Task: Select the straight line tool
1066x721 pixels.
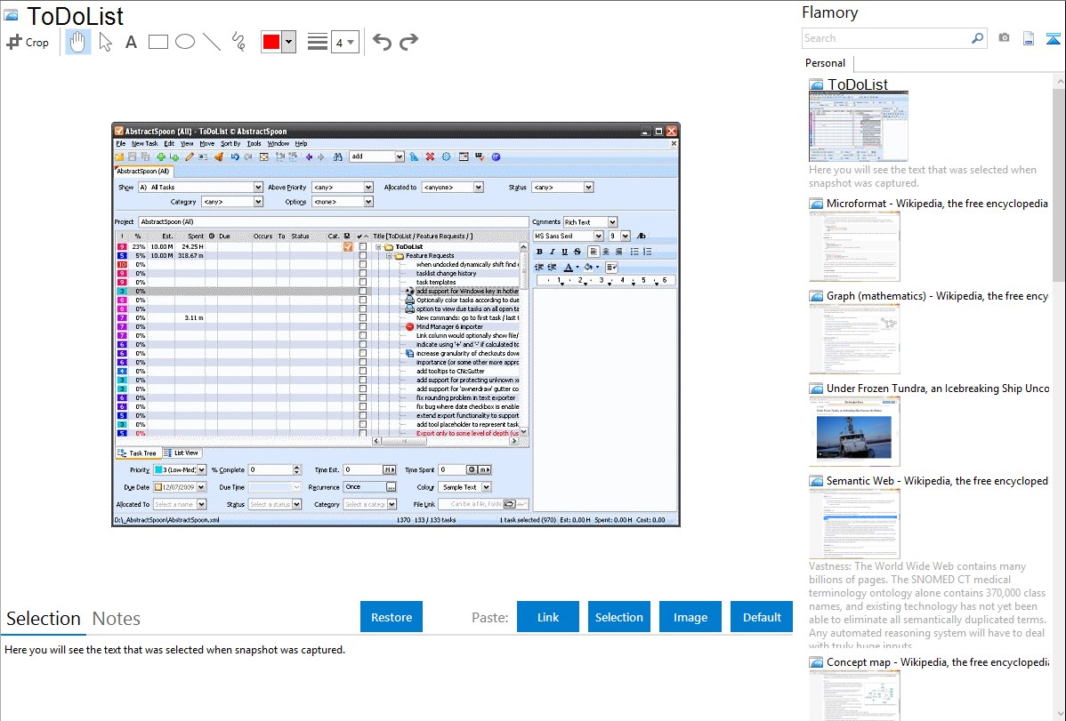Action: pos(212,42)
